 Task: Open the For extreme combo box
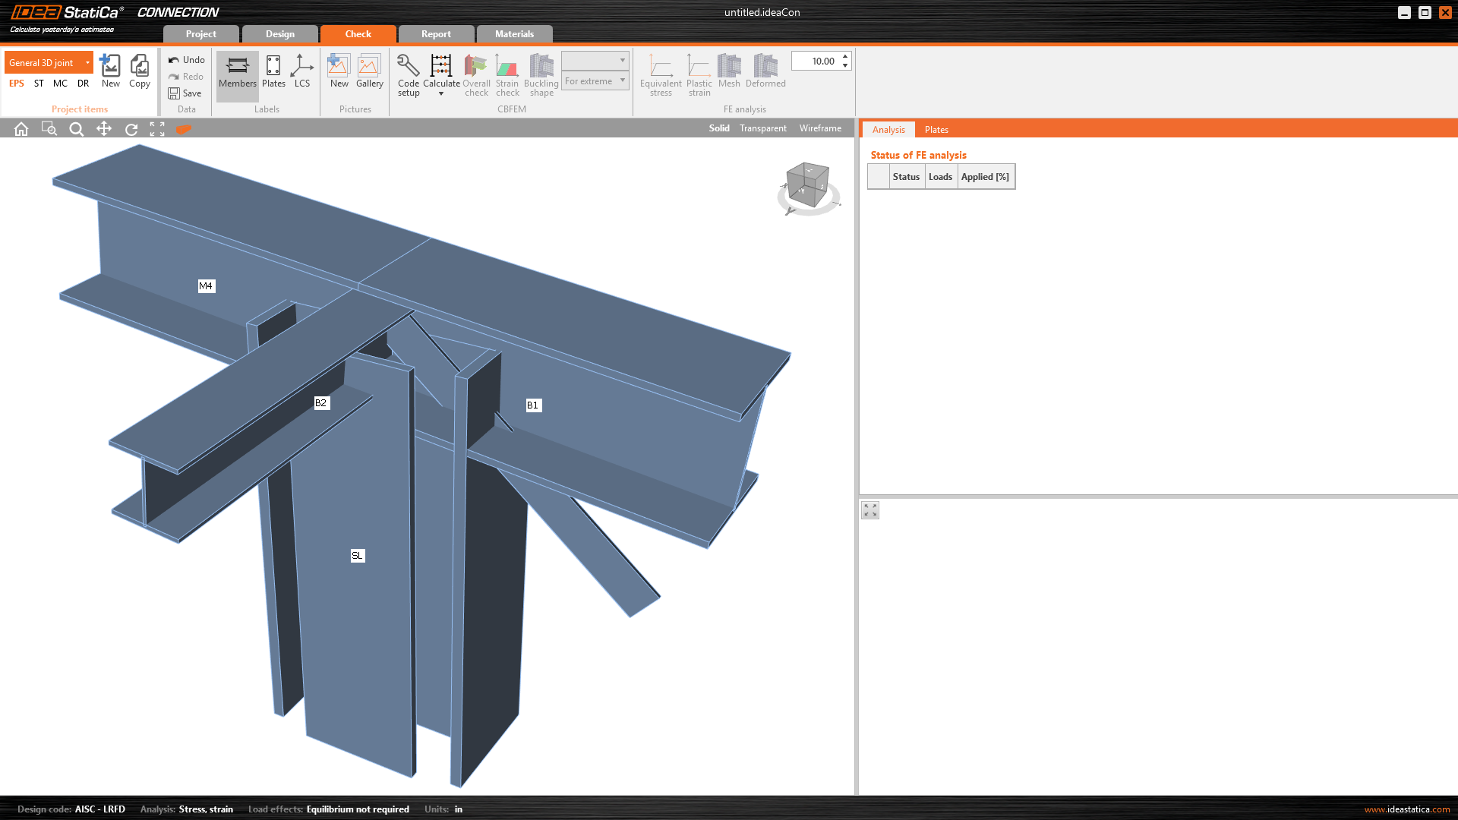click(595, 81)
